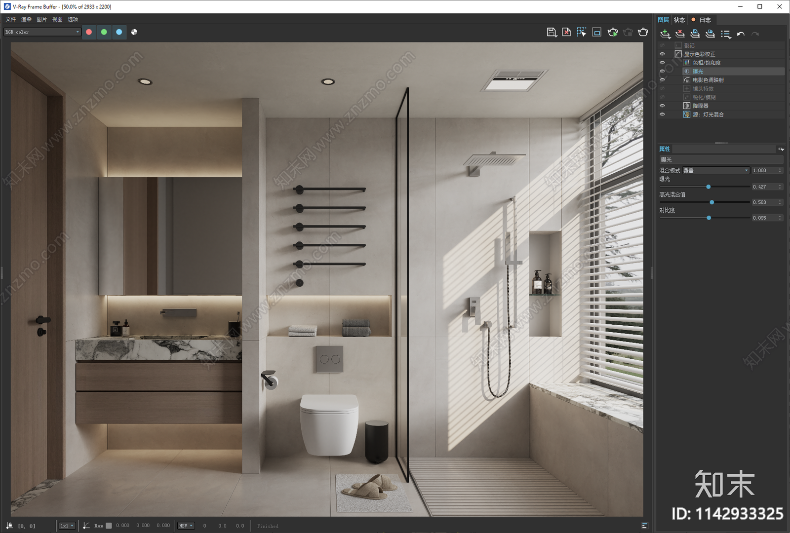
Task: Load layer tree preset from folder icon
Action: [711, 34]
